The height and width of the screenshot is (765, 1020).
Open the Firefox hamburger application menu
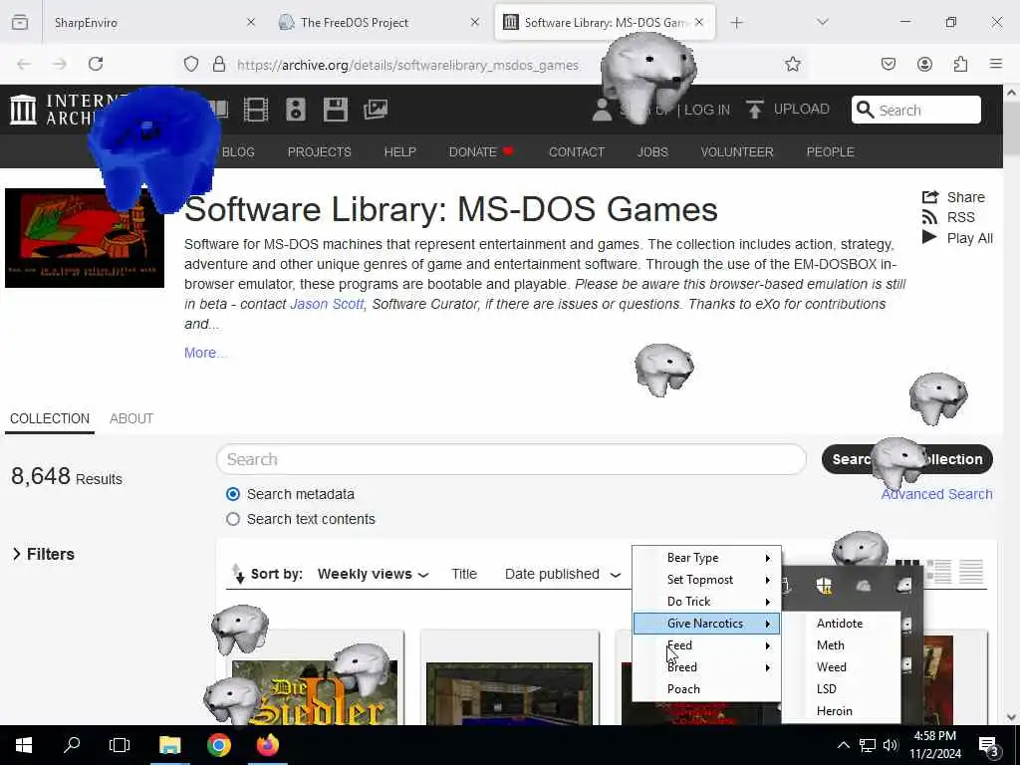point(996,64)
